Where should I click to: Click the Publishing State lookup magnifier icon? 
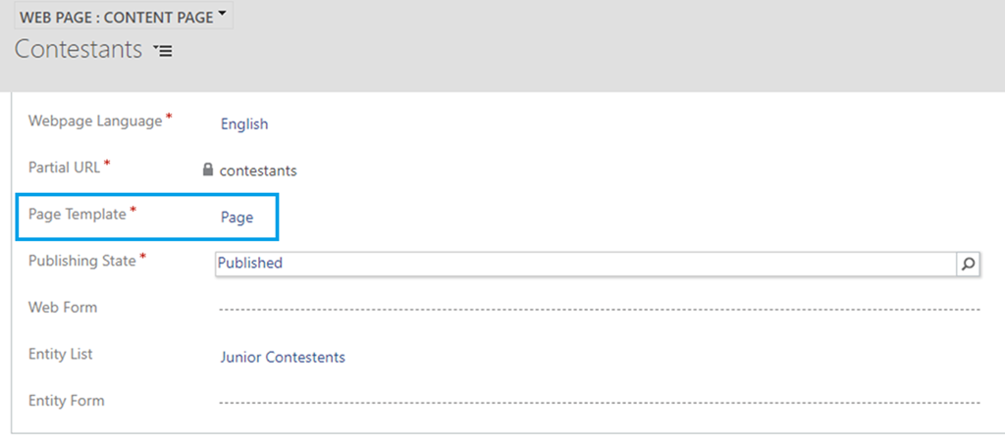pyautogui.click(x=969, y=263)
